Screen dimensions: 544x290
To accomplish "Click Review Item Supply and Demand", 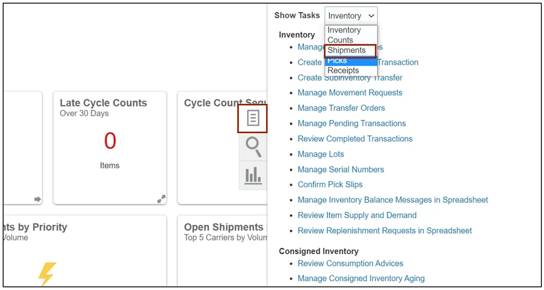I will (x=357, y=215).
